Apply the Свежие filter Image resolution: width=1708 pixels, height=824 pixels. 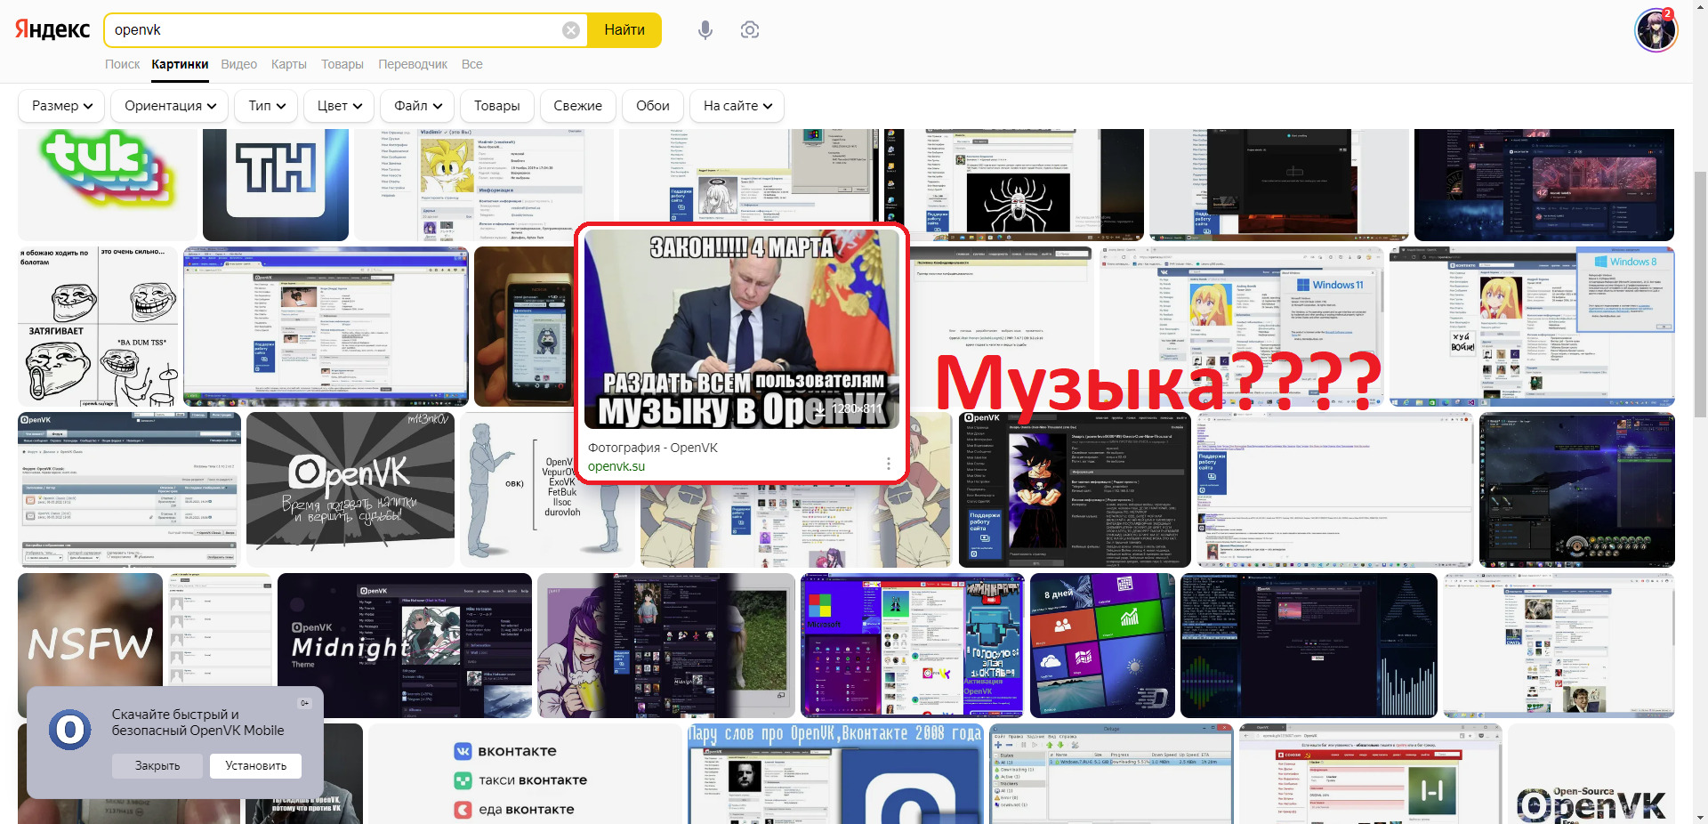(x=577, y=106)
